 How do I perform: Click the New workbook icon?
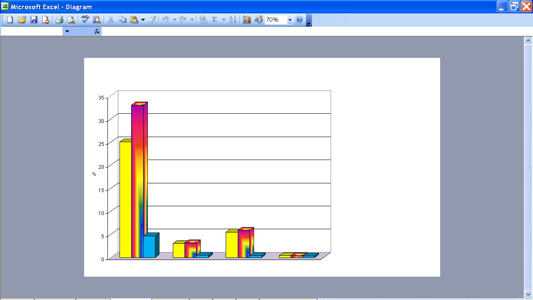pos(10,20)
